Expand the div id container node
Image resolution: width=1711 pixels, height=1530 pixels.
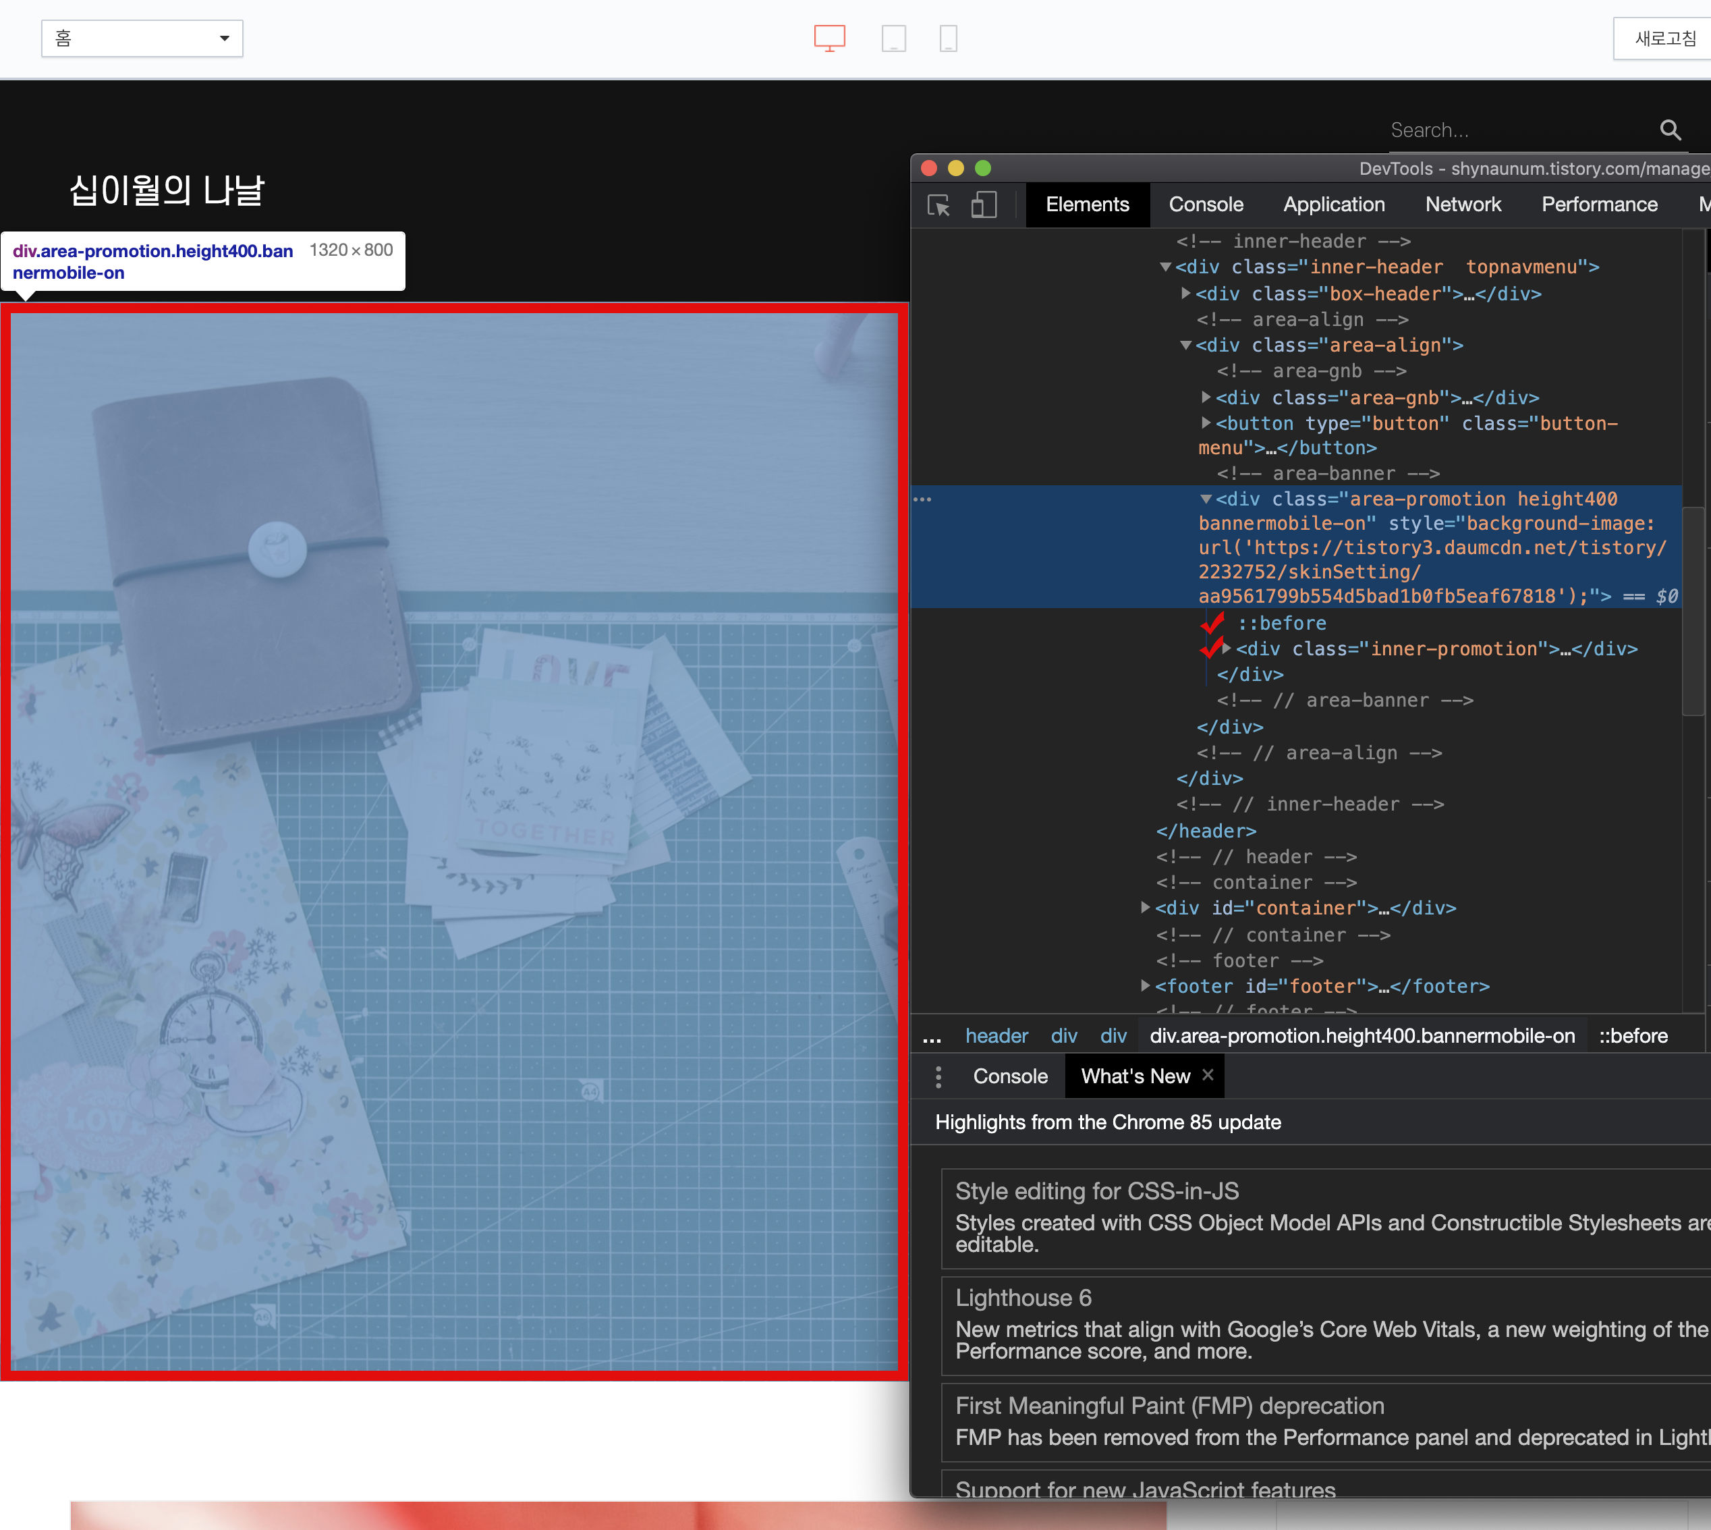1144,908
